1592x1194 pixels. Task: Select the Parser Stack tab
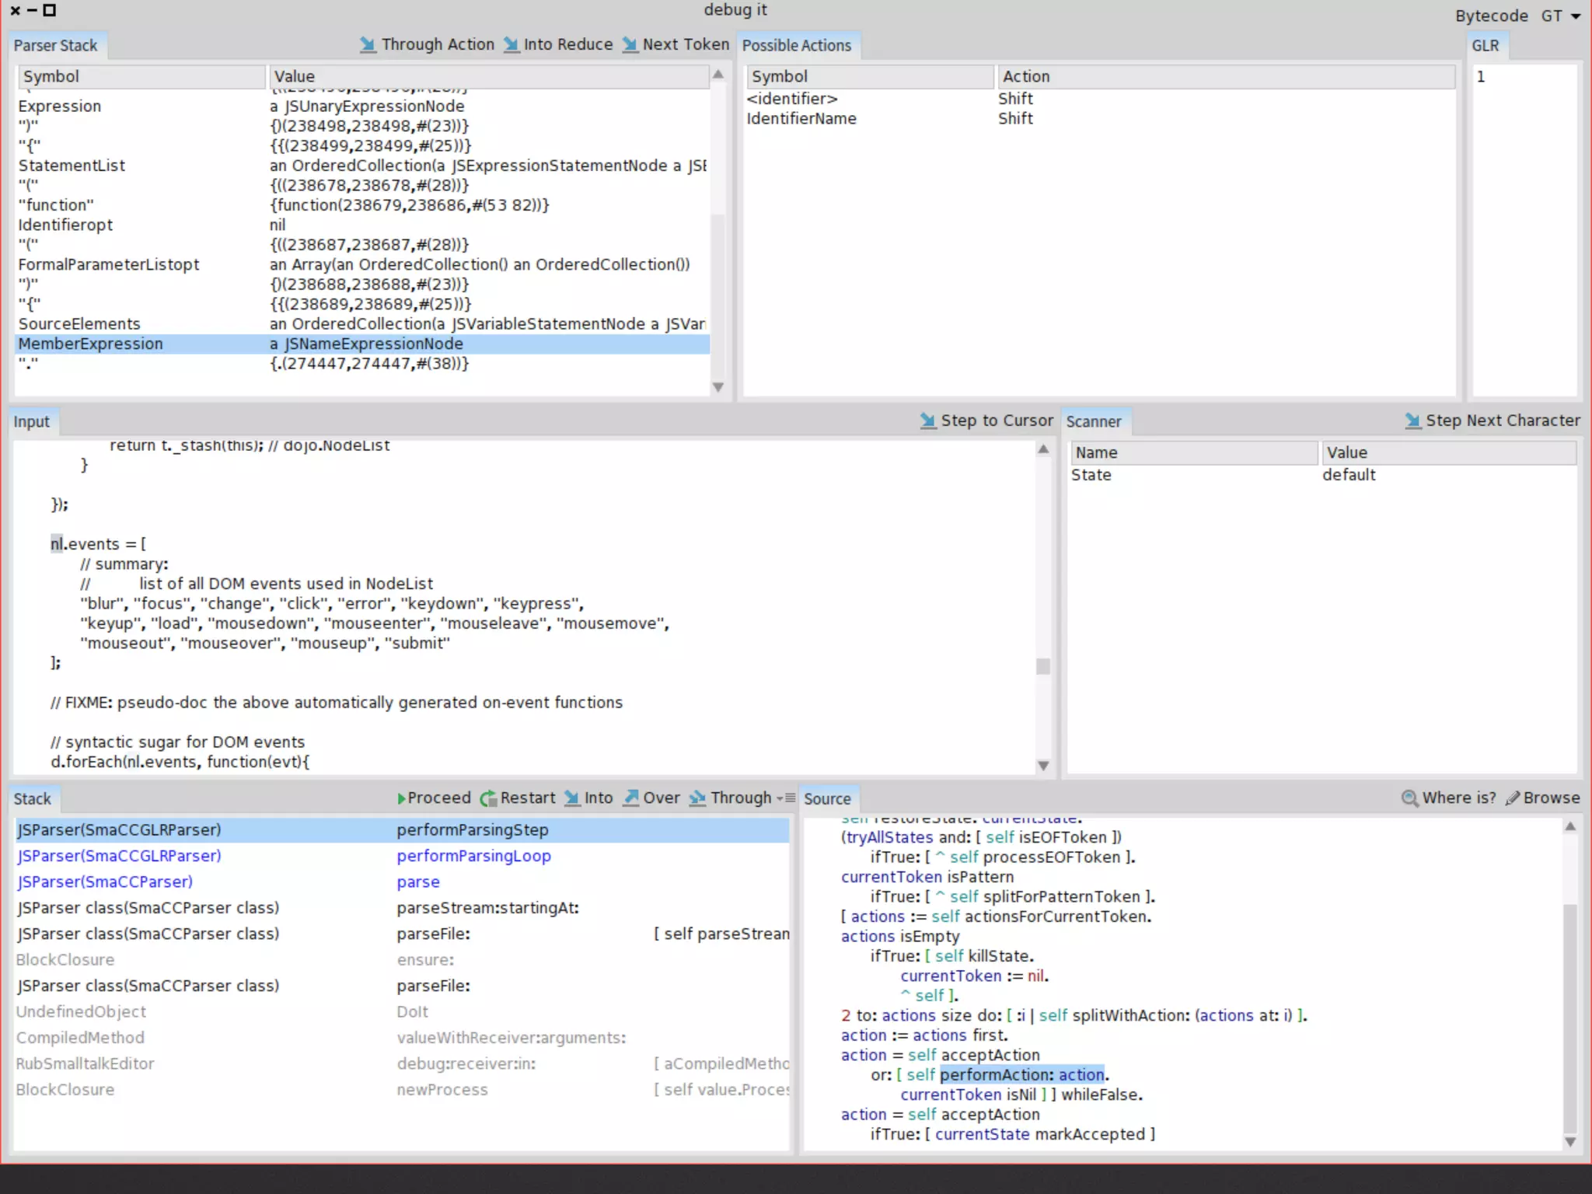[x=56, y=46]
